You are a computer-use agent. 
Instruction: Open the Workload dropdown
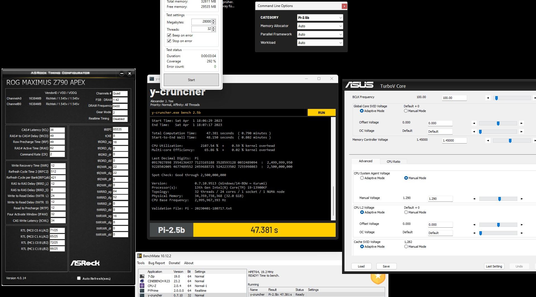tap(320, 43)
